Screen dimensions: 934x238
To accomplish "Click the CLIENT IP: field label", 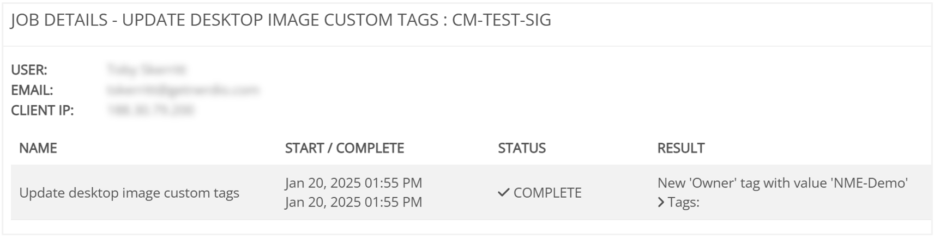I will (x=42, y=110).
